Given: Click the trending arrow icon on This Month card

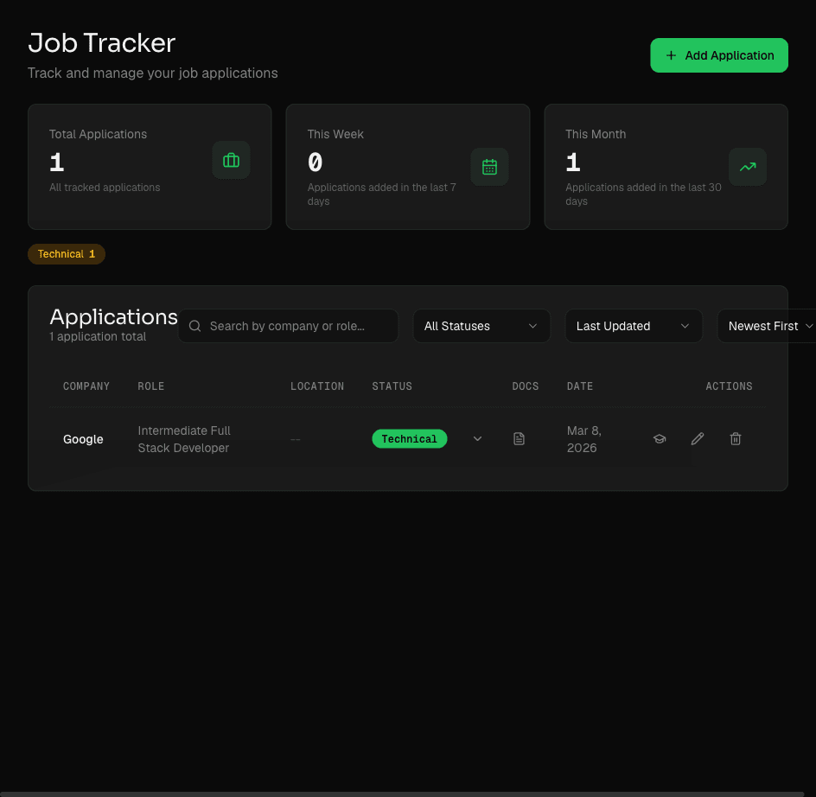Looking at the screenshot, I should [x=748, y=167].
